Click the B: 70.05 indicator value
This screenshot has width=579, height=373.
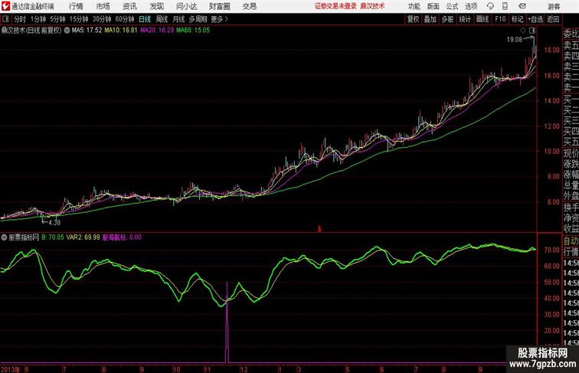[x=53, y=237]
